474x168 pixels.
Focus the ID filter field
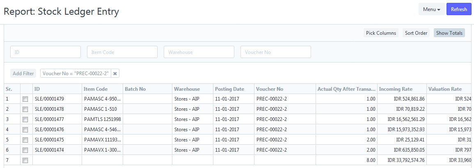click(46, 52)
